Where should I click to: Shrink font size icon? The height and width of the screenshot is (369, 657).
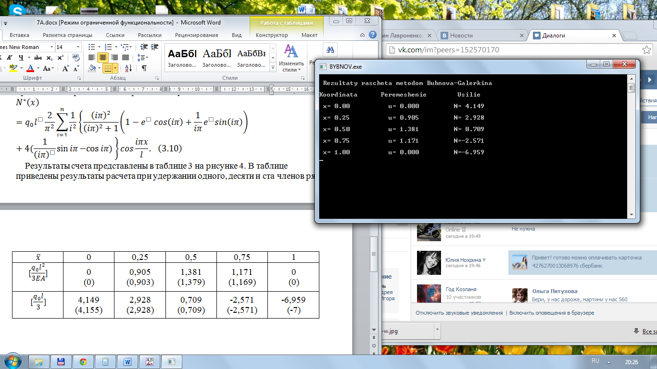pos(76,68)
